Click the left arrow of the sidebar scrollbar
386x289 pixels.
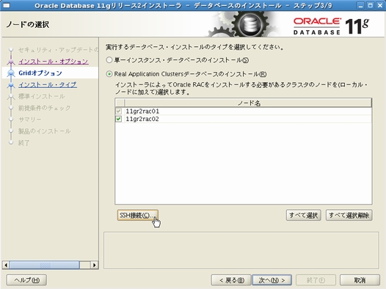[x=6, y=265]
